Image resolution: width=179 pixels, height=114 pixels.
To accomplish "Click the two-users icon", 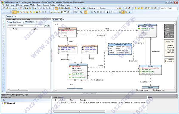I will click(x=129, y=8).
